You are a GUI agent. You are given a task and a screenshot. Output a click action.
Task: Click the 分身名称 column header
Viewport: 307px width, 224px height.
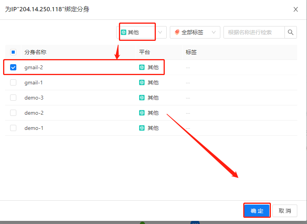pos(35,52)
